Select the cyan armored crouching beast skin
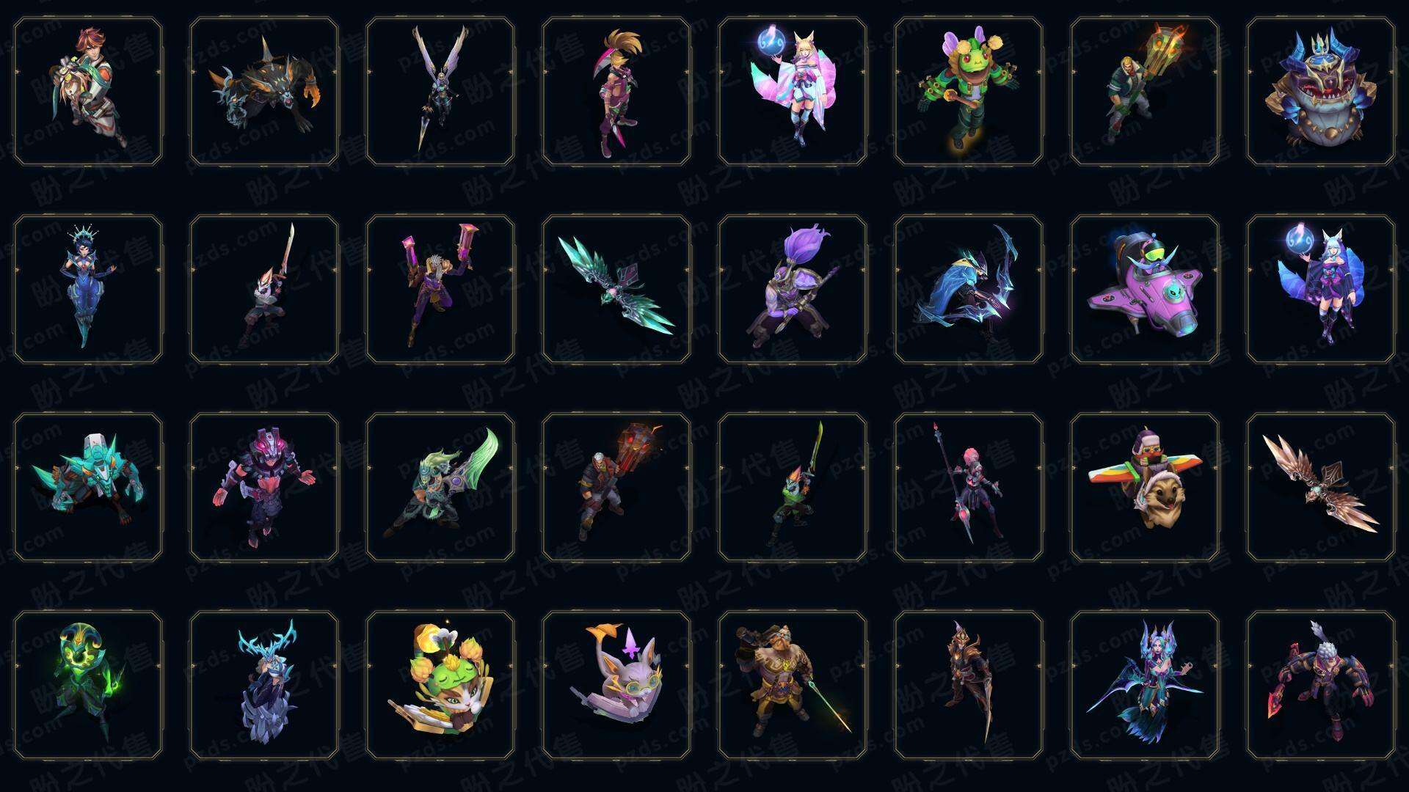1409x792 pixels. [88, 487]
